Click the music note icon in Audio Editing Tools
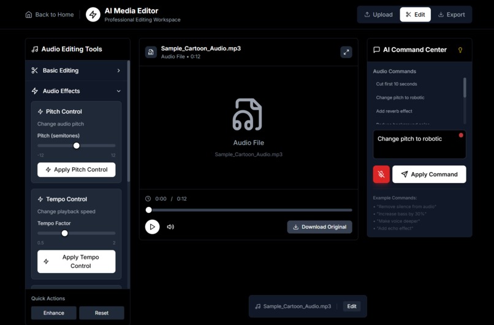This screenshot has height=325, width=494. point(35,49)
